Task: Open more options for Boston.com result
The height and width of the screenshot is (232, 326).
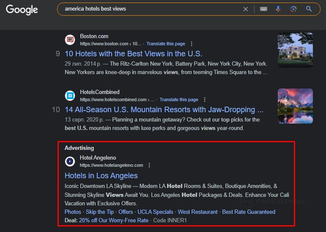Action: pos(192,44)
